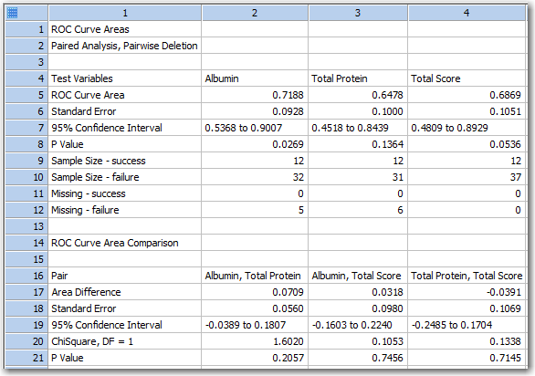Select the Total Score variable cell
The image size is (535, 376).
pyautogui.click(x=467, y=78)
